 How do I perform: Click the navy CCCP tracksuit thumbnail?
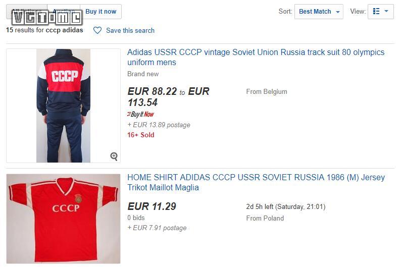(63, 105)
